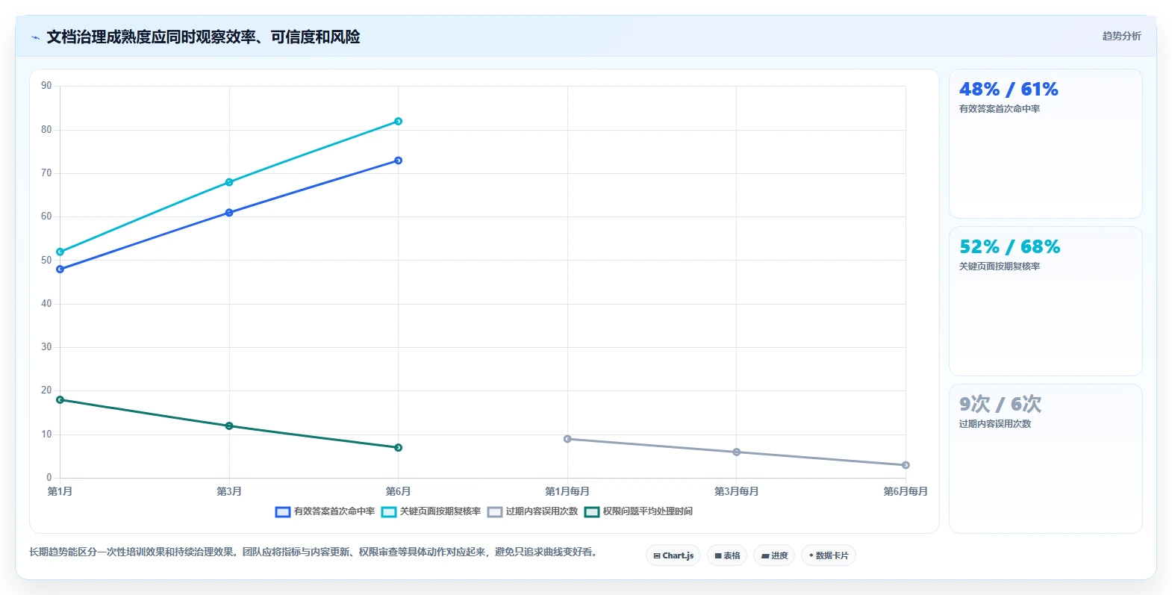The image size is (1172, 595).
Task: Click the 关键页面按期复核率 card caption
Action: pos(1000,267)
